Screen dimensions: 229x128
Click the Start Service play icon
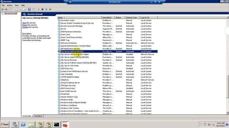click(x=39, y=10)
